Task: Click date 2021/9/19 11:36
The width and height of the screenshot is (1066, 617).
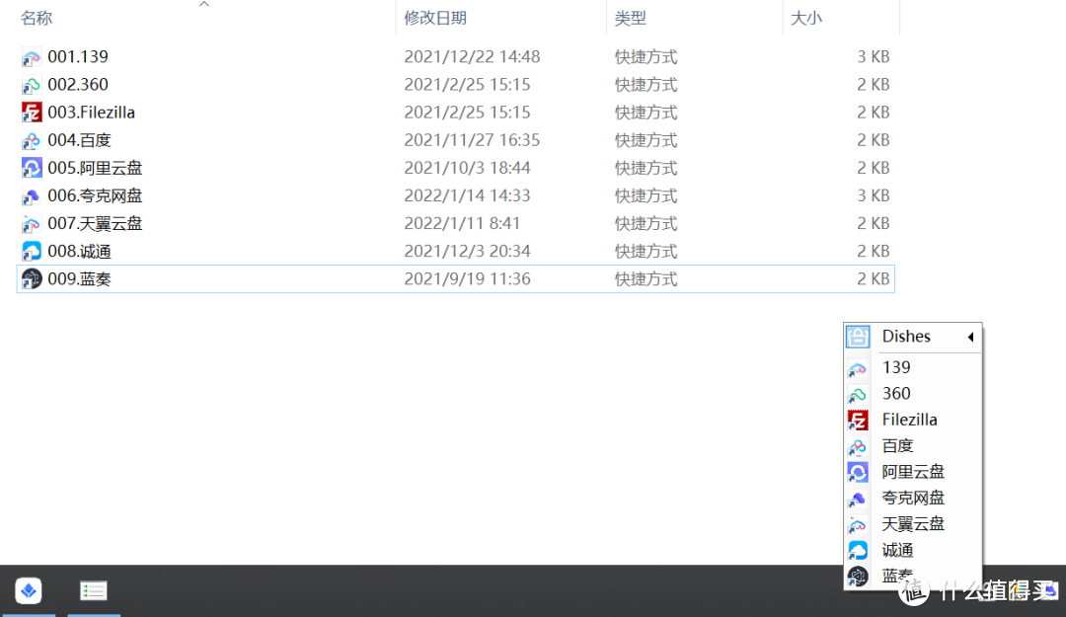Action: pos(467,279)
